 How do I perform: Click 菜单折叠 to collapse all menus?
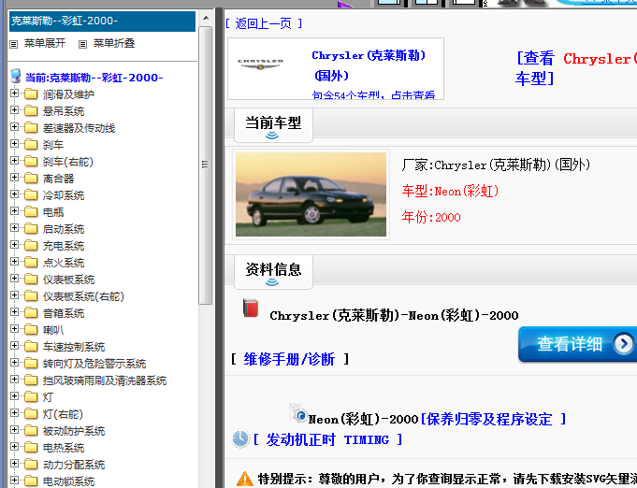pyautogui.click(x=114, y=43)
